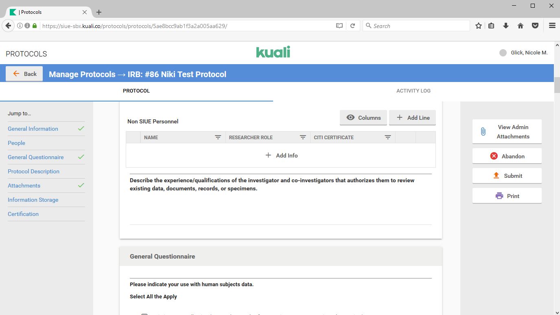
Task: Click the Kuali logo
Action: click(273, 52)
